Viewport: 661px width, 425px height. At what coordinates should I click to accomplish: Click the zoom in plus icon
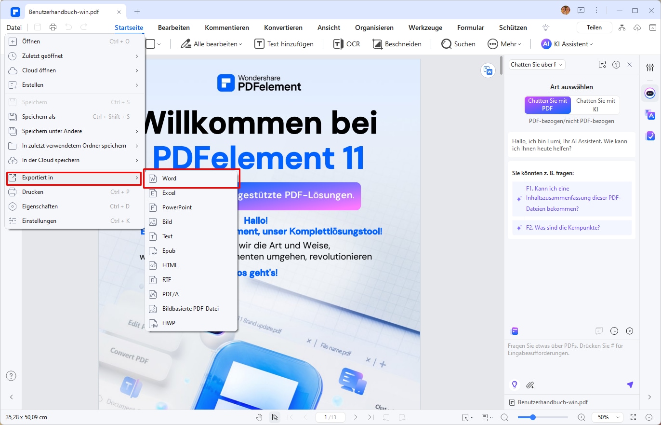pos(582,417)
